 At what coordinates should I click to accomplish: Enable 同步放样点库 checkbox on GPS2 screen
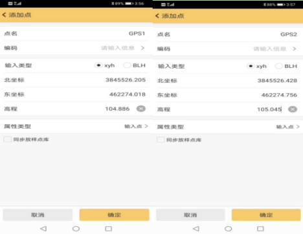tap(161, 140)
